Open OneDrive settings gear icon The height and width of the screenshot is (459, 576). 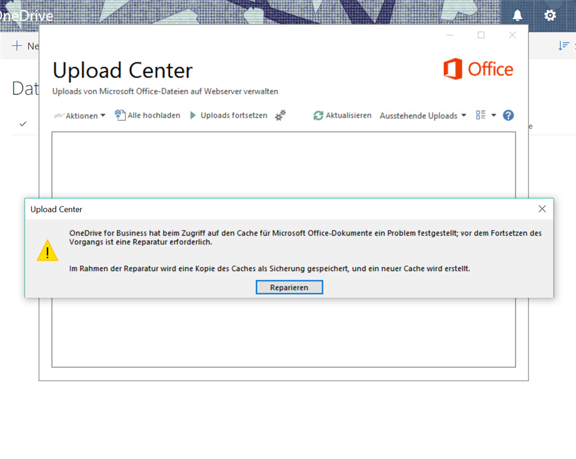[550, 15]
